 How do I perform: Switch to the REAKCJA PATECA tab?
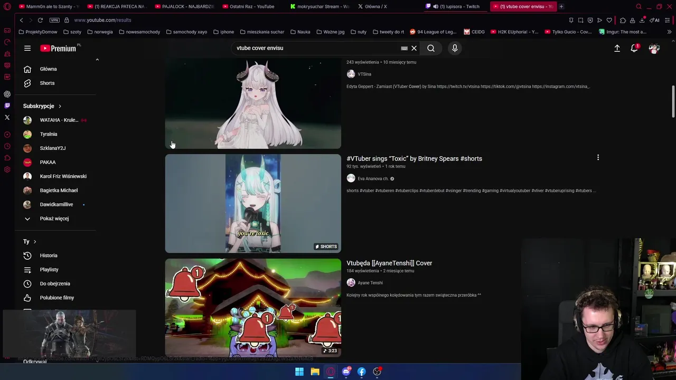click(x=117, y=6)
